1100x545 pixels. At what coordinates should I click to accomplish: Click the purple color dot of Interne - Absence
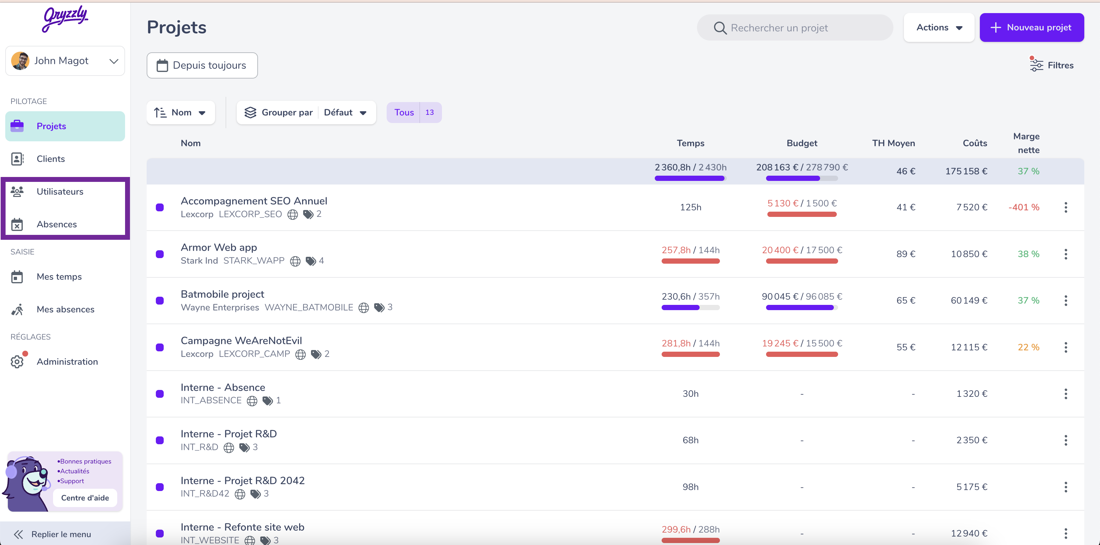click(160, 394)
